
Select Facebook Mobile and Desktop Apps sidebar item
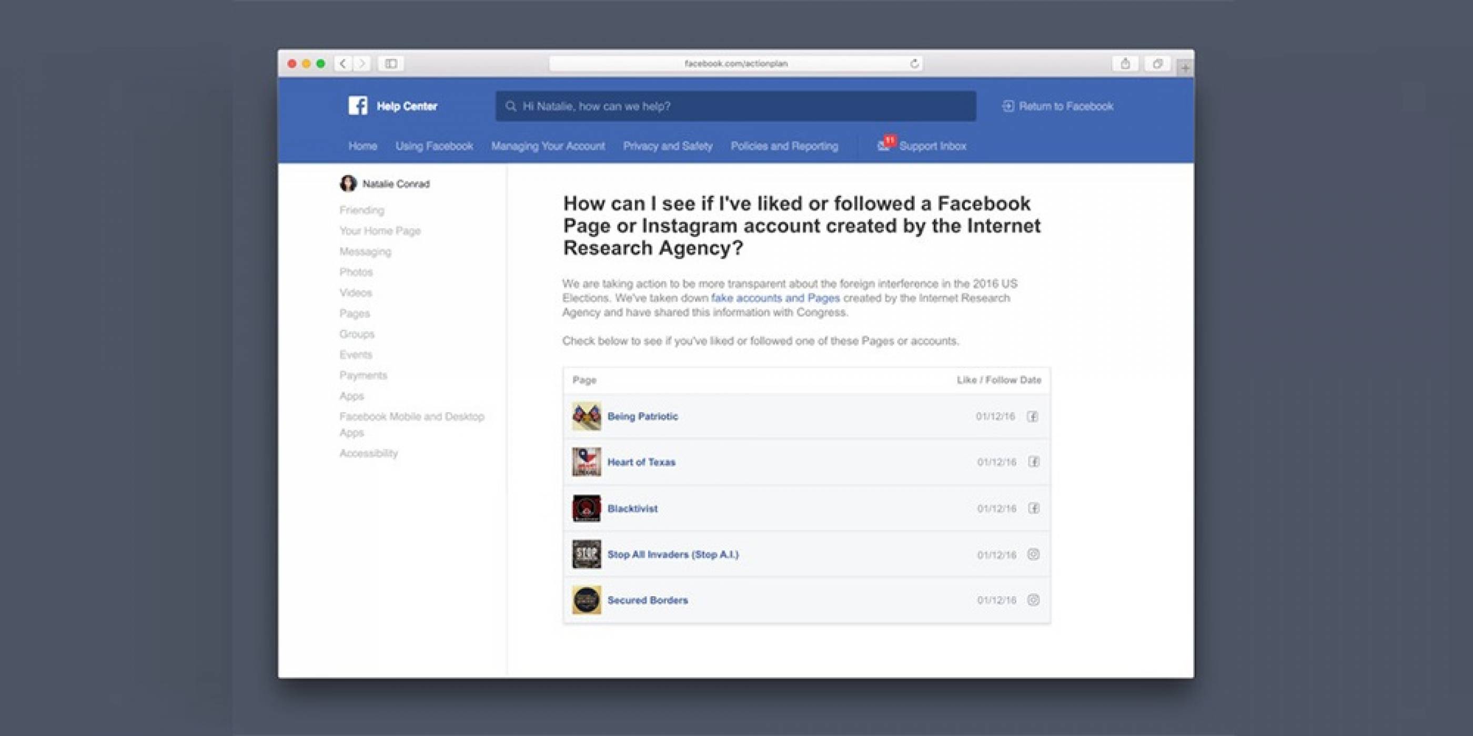tap(412, 425)
